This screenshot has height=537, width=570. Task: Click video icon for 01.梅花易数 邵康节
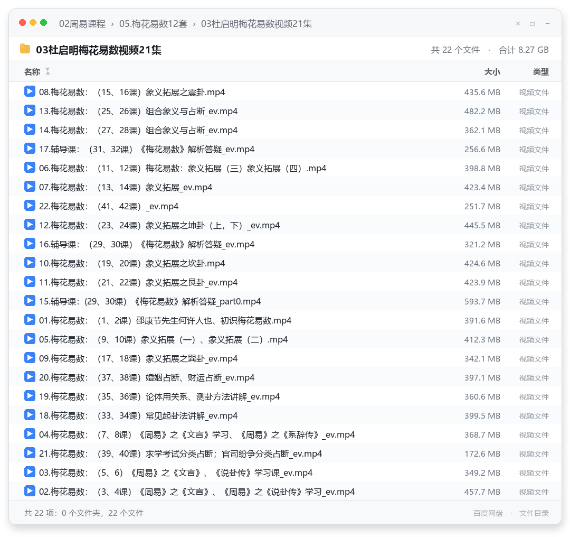(x=30, y=320)
